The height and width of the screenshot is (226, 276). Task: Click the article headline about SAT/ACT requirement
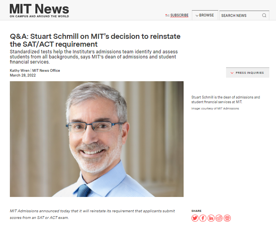[95, 40]
